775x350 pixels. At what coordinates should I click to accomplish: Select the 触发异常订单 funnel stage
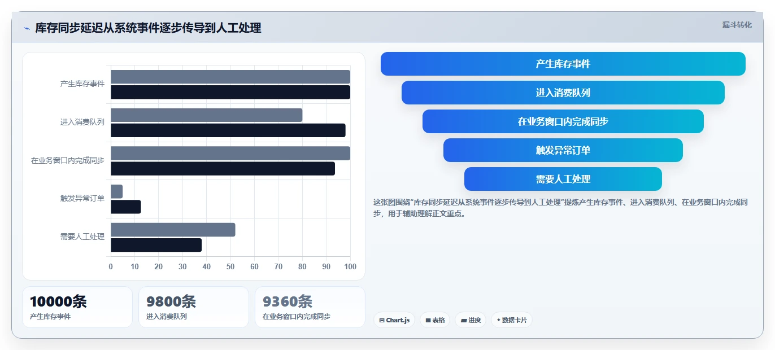coord(563,150)
